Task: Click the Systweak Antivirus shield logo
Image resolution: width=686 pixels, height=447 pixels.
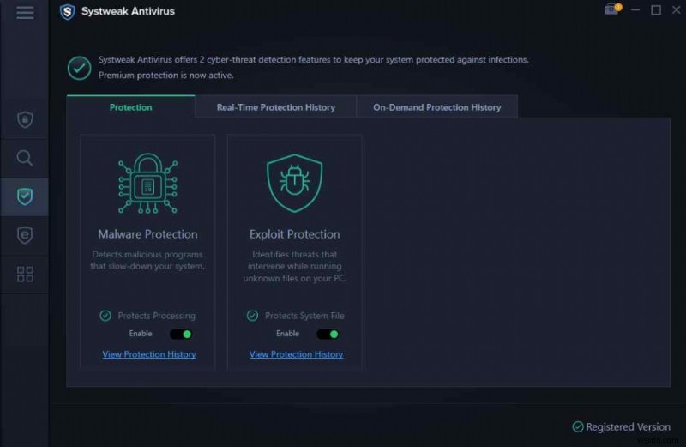Action: click(68, 12)
